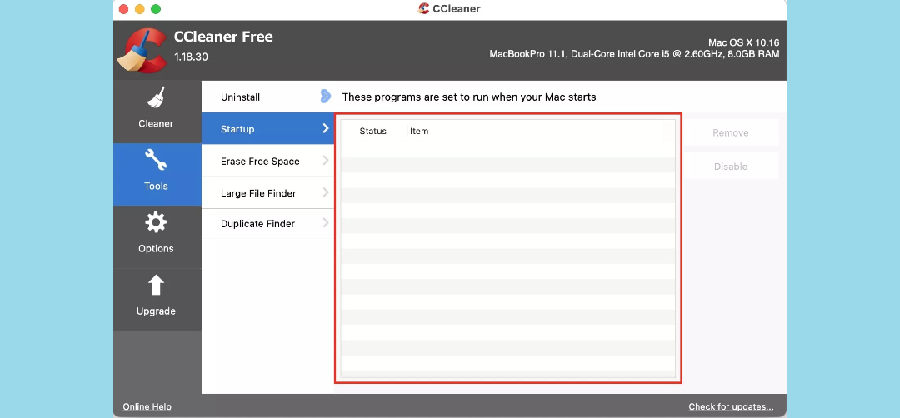Click the Mac OS X 10.16 text
Screen dimensions: 900x418
(x=744, y=42)
